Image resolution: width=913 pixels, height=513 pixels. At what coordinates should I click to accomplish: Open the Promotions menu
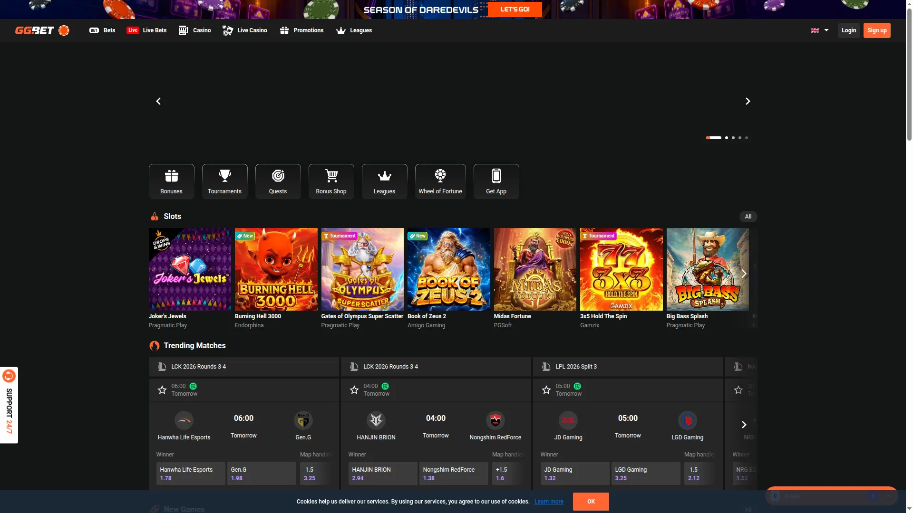tap(302, 30)
